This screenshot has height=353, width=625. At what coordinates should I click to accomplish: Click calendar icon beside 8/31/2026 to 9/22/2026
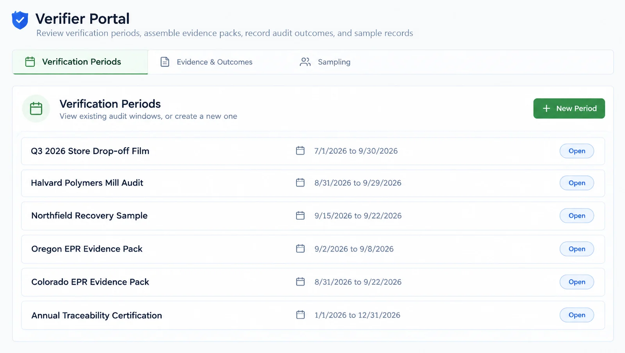coord(300,282)
